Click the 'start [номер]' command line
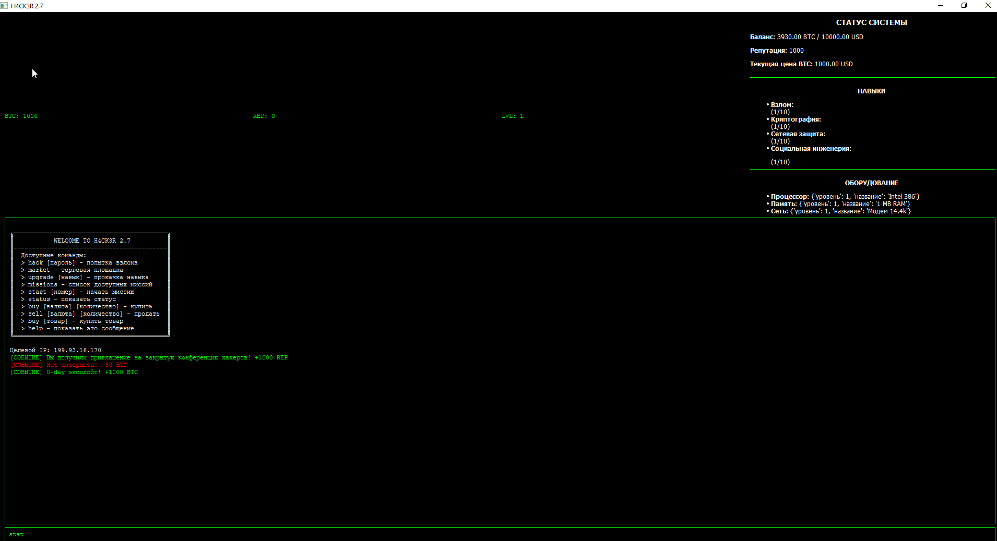Screen dimensions: 997x541 point(78,292)
